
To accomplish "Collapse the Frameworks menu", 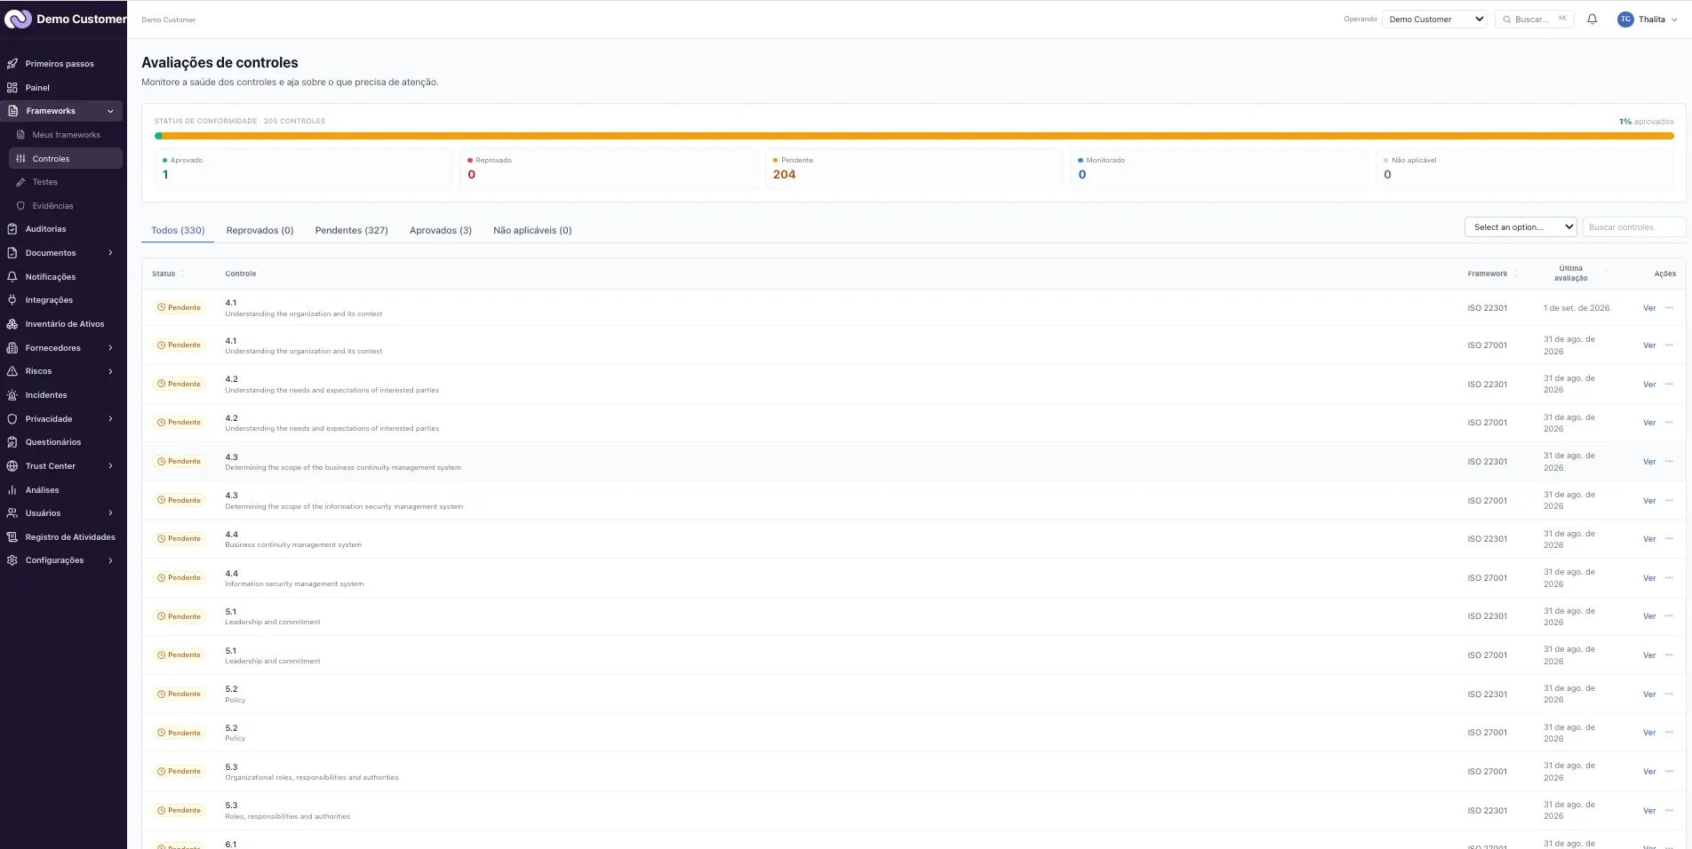I will click(110, 111).
